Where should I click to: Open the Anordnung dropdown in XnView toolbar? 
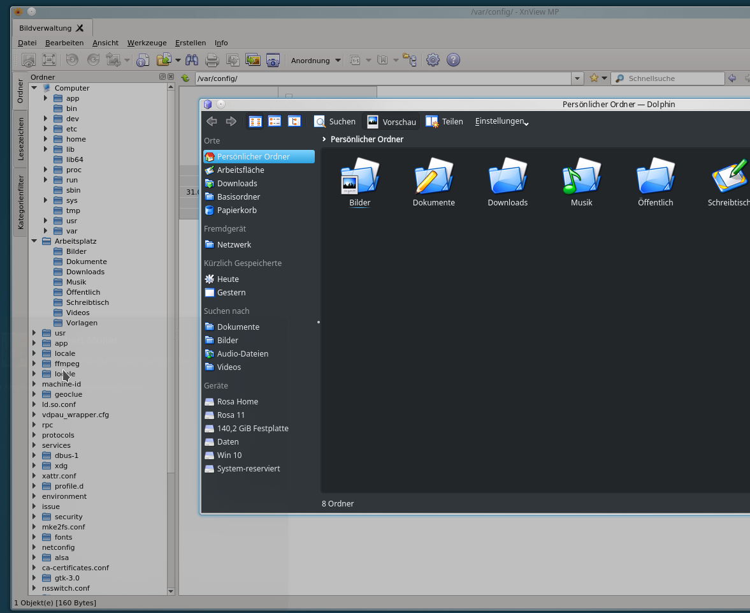click(316, 61)
